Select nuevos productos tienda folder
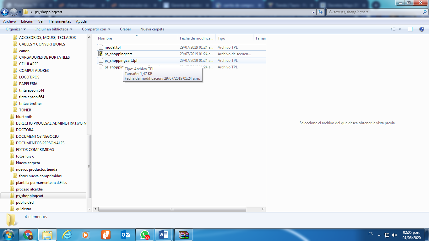This screenshot has width=429, height=241. click(x=36, y=169)
